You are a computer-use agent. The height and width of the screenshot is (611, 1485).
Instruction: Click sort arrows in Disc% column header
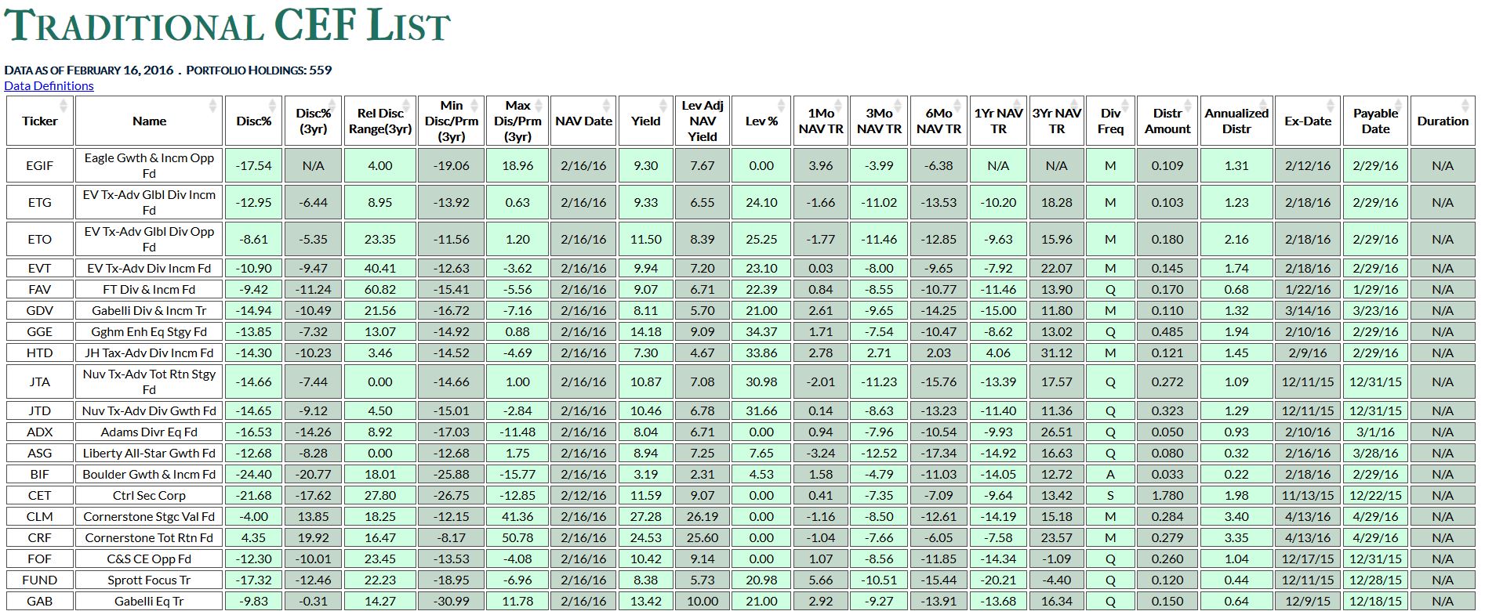pyautogui.click(x=272, y=106)
